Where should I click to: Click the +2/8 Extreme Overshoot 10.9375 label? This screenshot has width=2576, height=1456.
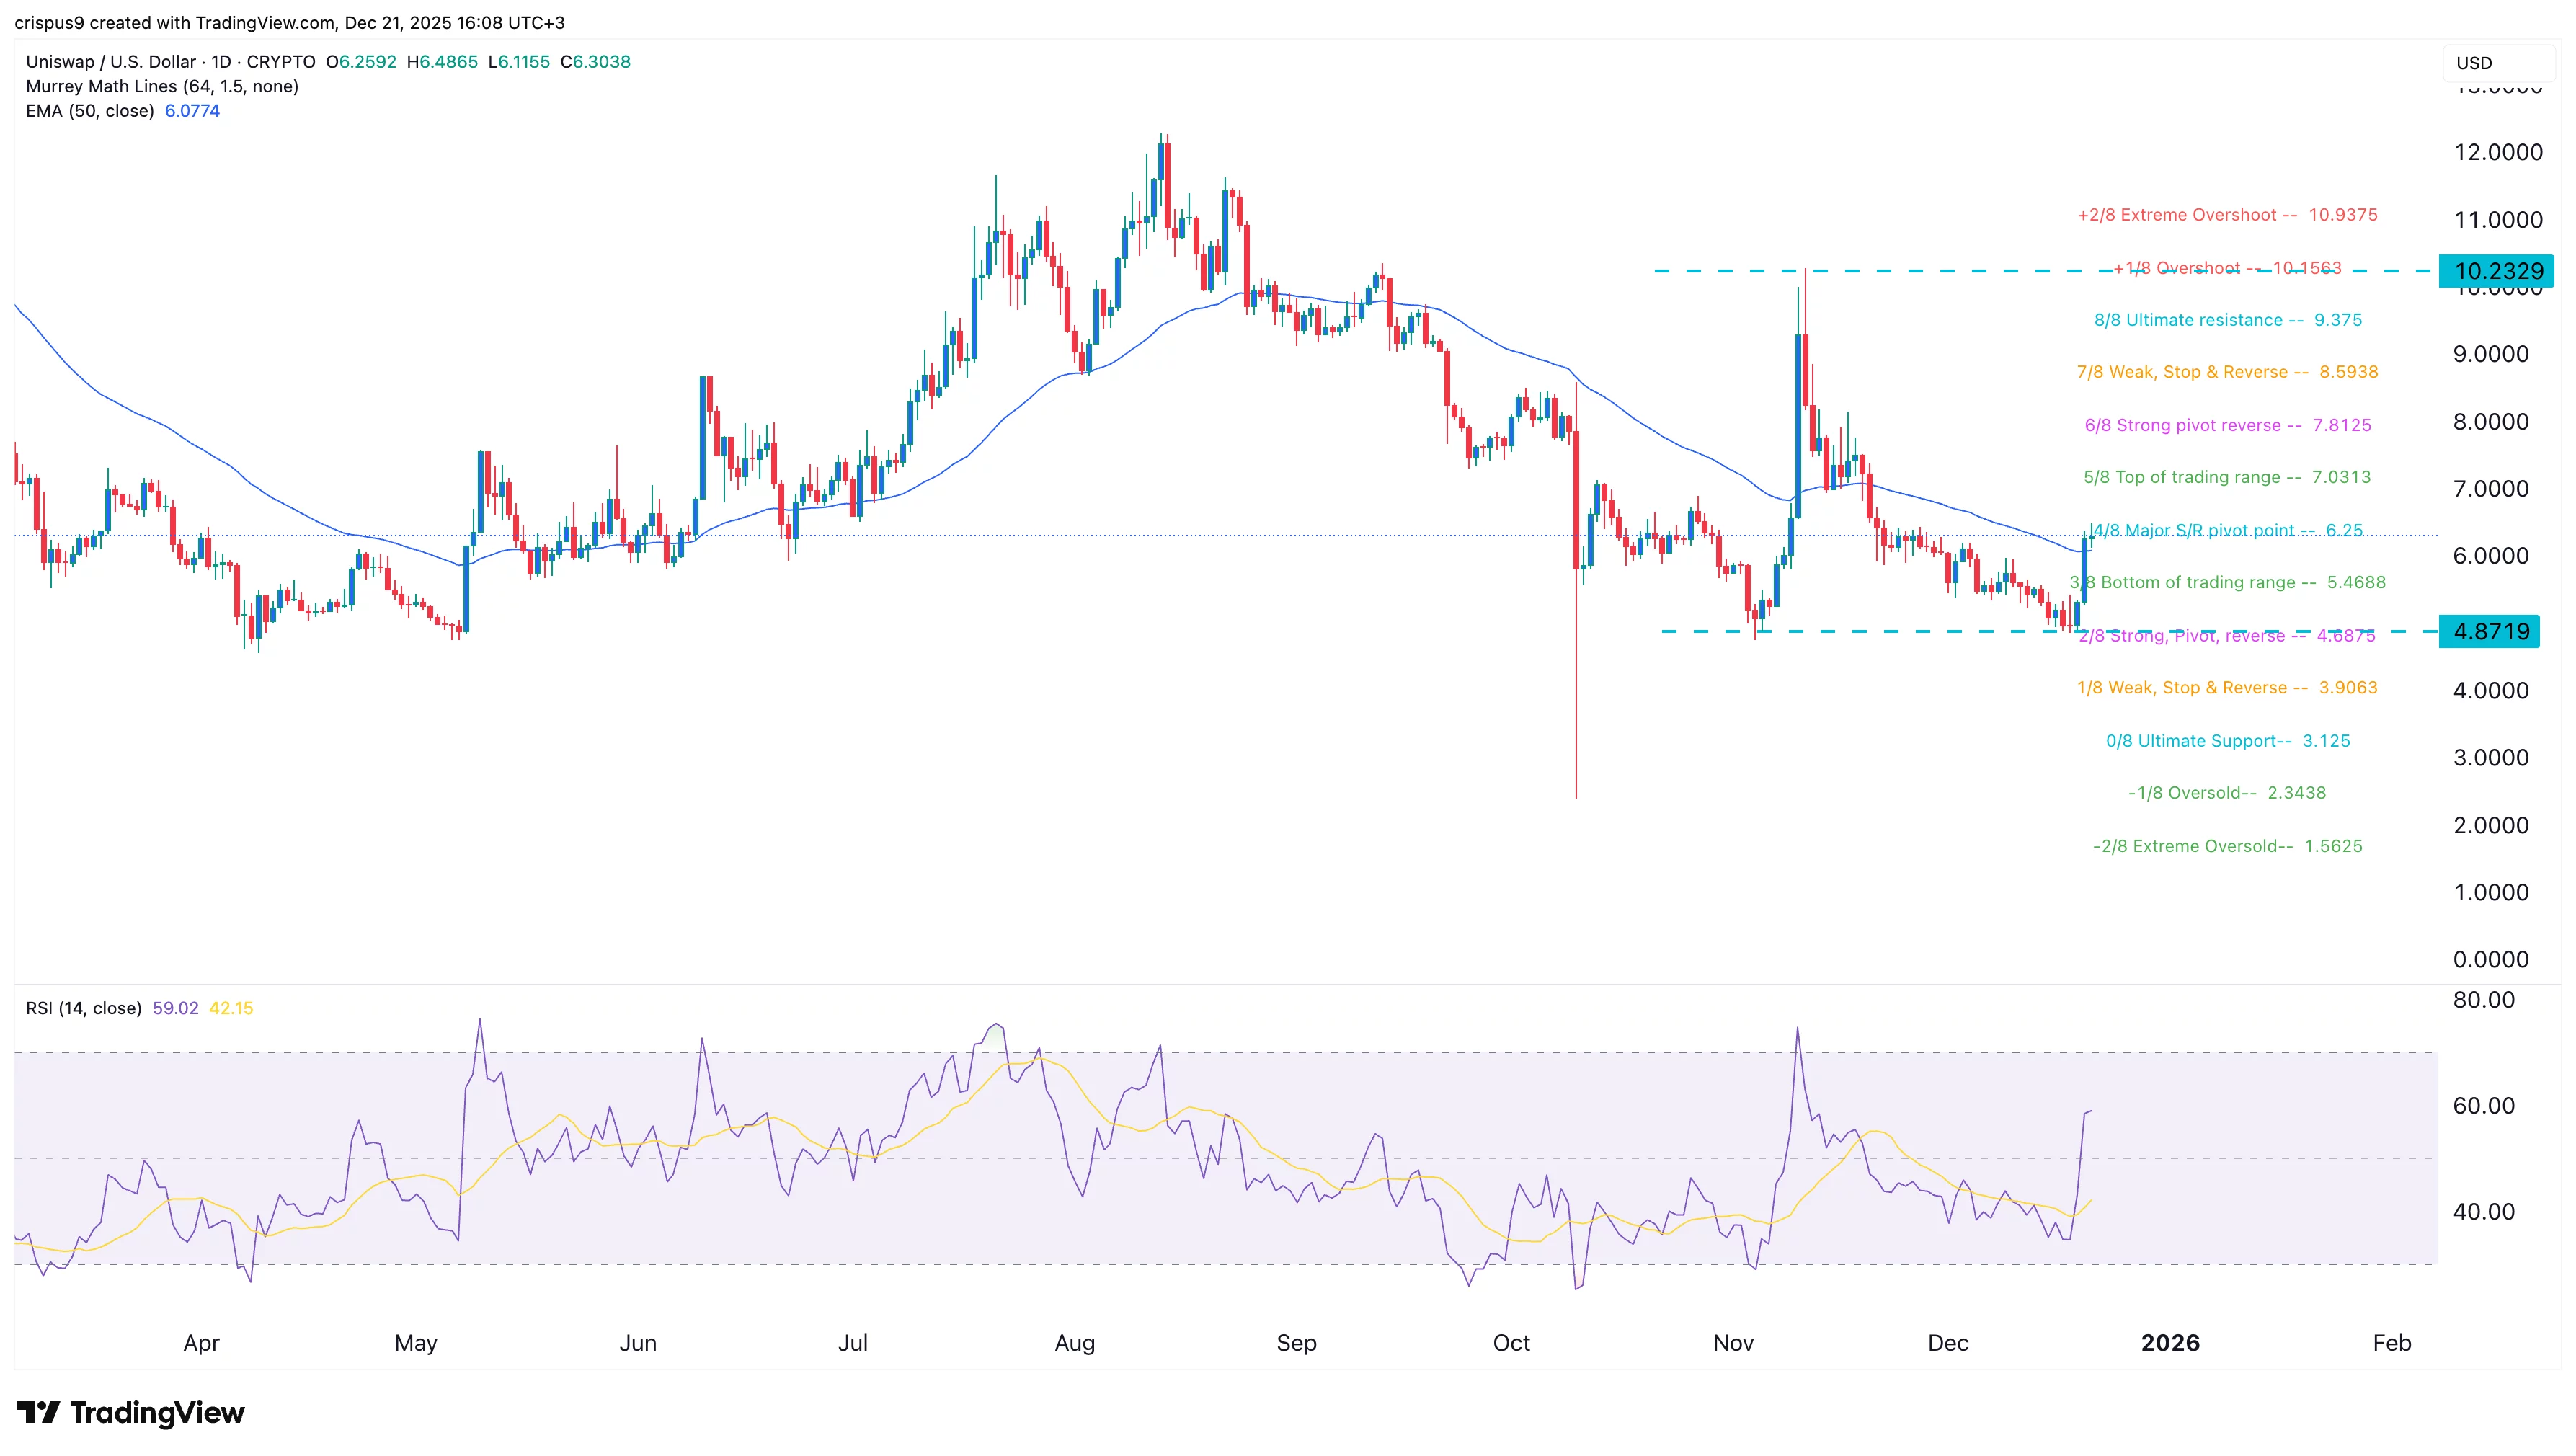[x=2227, y=215]
